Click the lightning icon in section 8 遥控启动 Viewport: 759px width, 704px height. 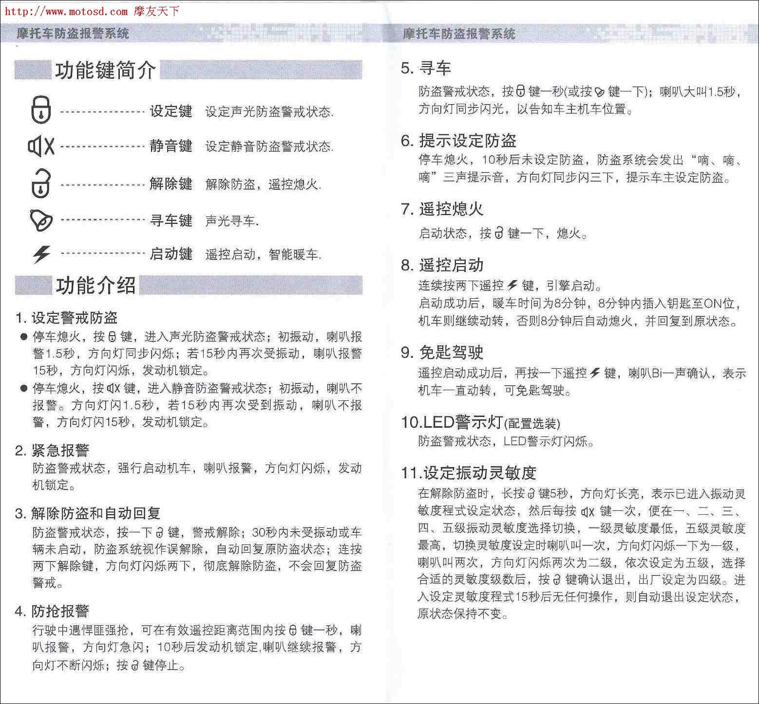point(512,285)
